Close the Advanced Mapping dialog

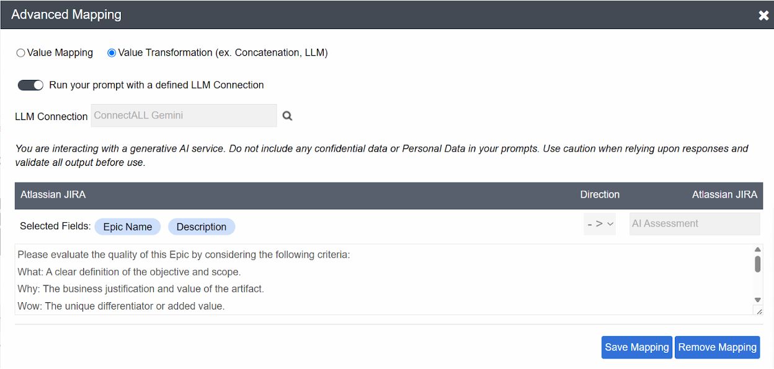tap(763, 15)
